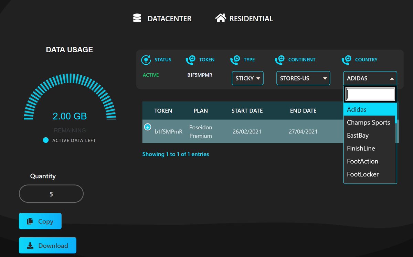Open the STICKY type dropdown
This screenshot has height=257, width=413.
click(248, 78)
